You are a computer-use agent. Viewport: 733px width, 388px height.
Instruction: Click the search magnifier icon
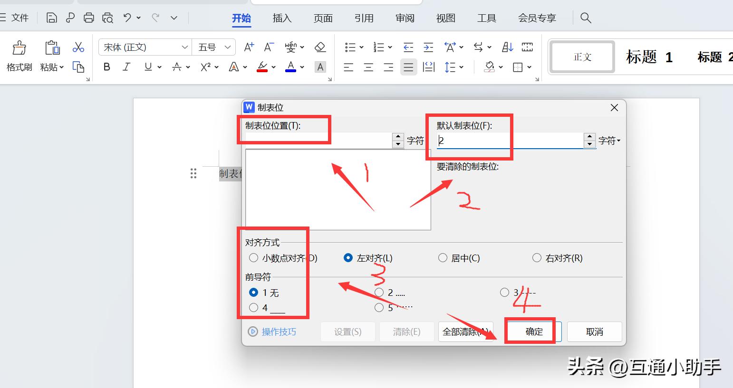point(586,18)
